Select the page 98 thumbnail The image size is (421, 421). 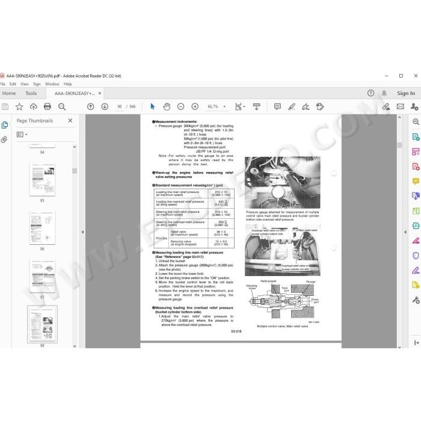[42, 324]
